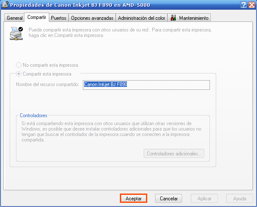The width and height of the screenshot is (257, 207).
Task: Select the Compartir tab
Action: click(x=37, y=17)
